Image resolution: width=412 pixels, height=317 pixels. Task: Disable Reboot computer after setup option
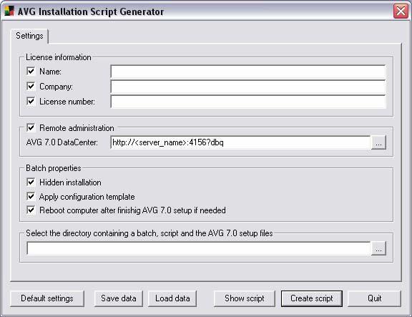[31, 210]
